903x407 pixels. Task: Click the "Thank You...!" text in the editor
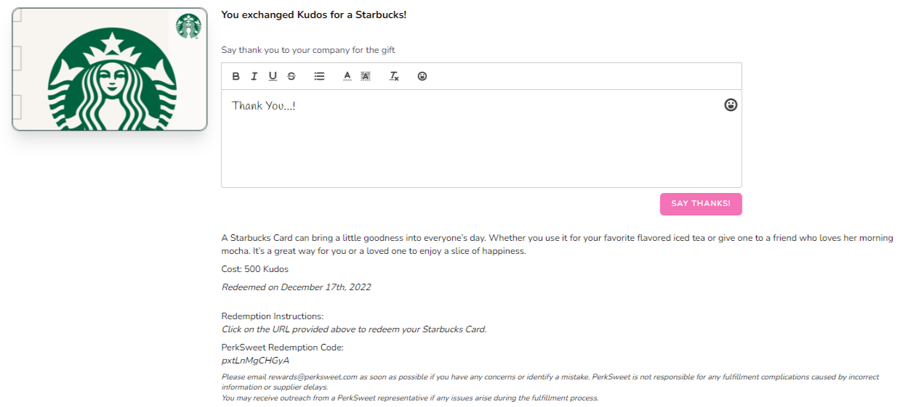(263, 106)
